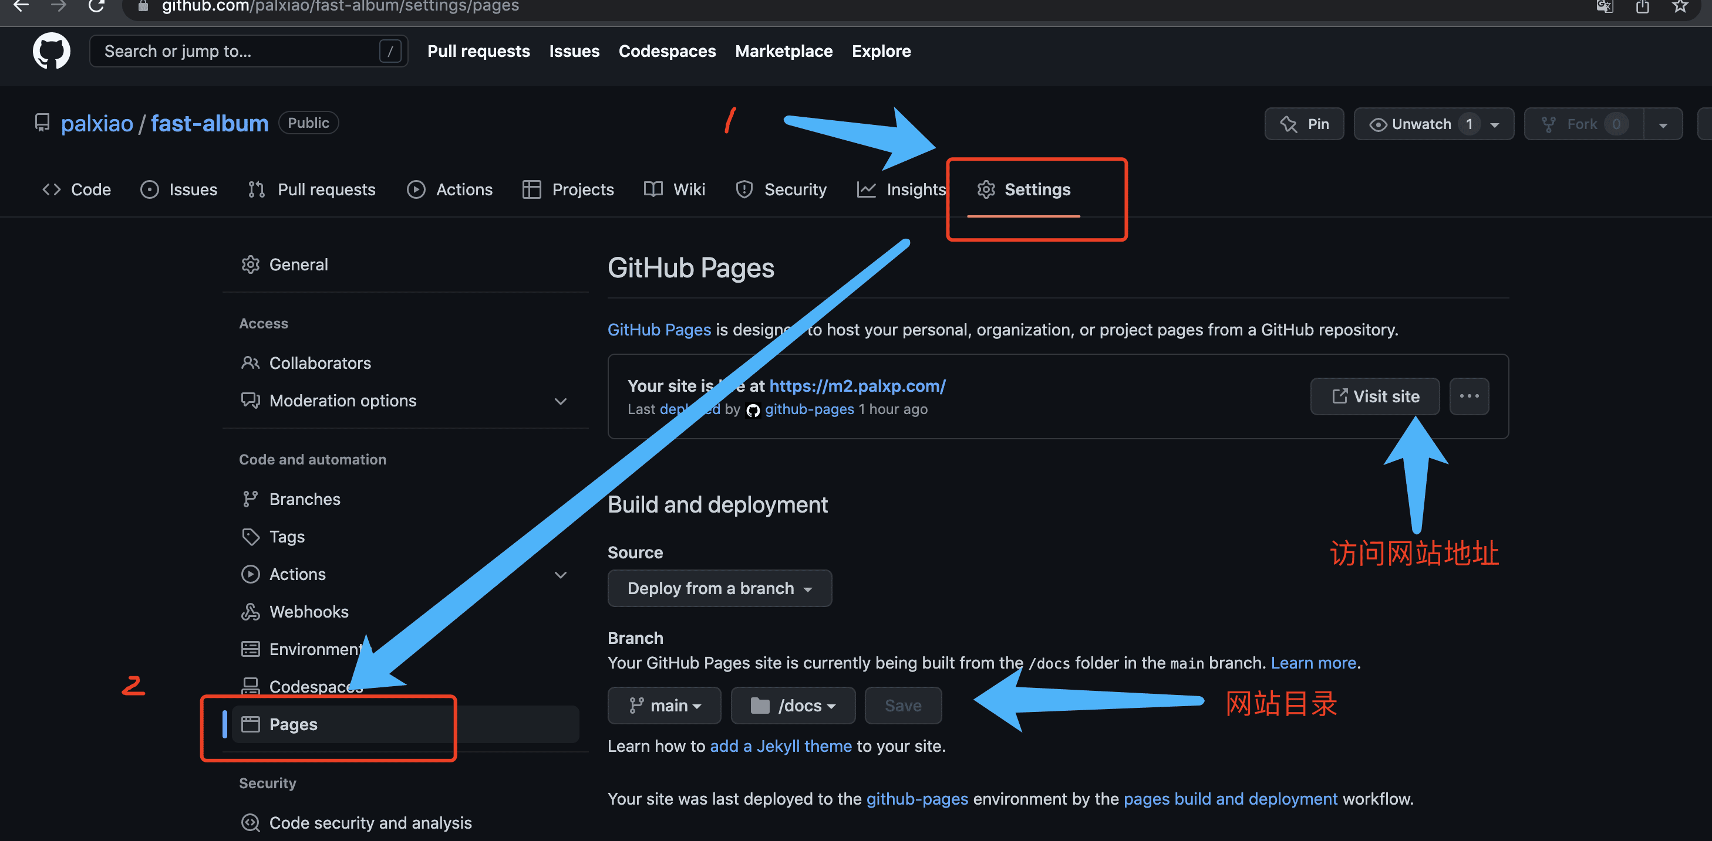This screenshot has height=841, width=1712.
Task: Open the three-dots menu beside Visit site
Action: (x=1469, y=396)
